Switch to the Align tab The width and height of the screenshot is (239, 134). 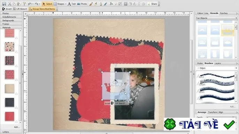tap(221, 112)
